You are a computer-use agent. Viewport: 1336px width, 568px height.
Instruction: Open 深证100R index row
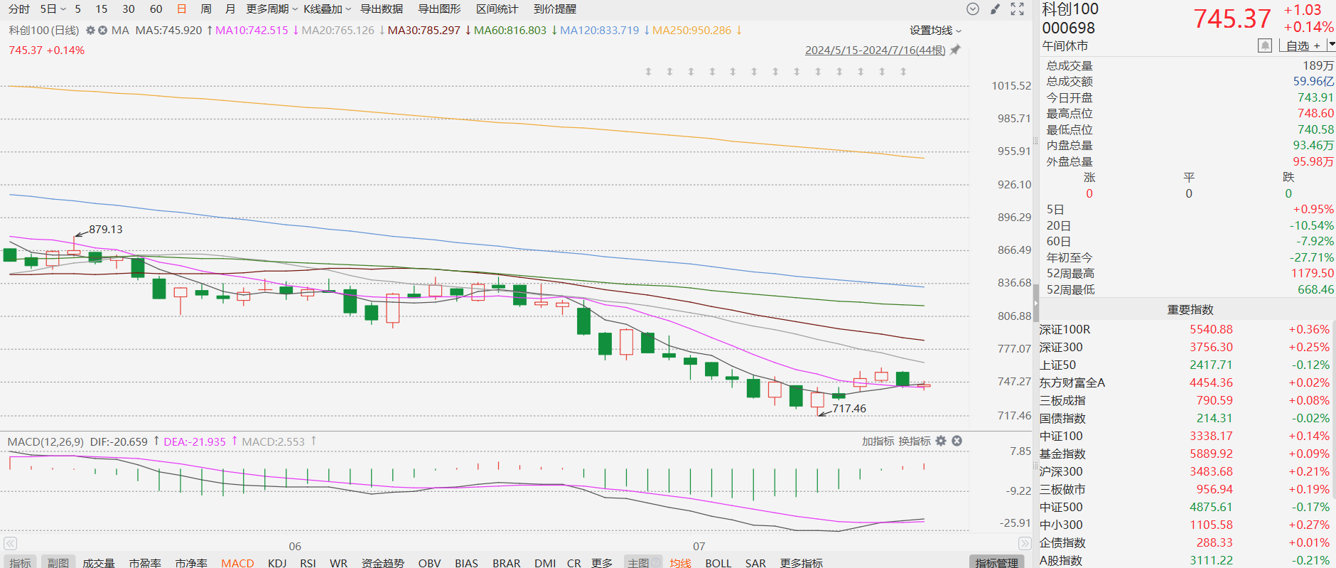pos(1185,329)
